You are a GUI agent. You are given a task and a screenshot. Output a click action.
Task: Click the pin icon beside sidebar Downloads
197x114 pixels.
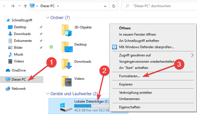point(41,34)
